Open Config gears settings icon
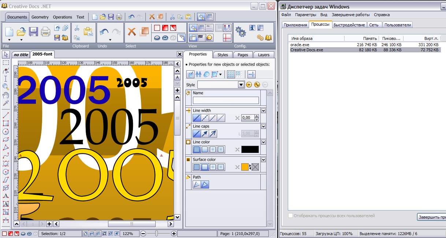 [x=240, y=32]
